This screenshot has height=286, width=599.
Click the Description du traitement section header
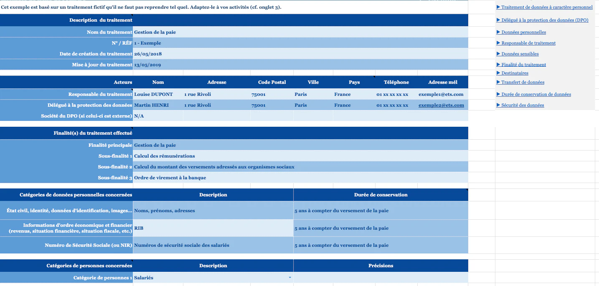coord(66,20)
